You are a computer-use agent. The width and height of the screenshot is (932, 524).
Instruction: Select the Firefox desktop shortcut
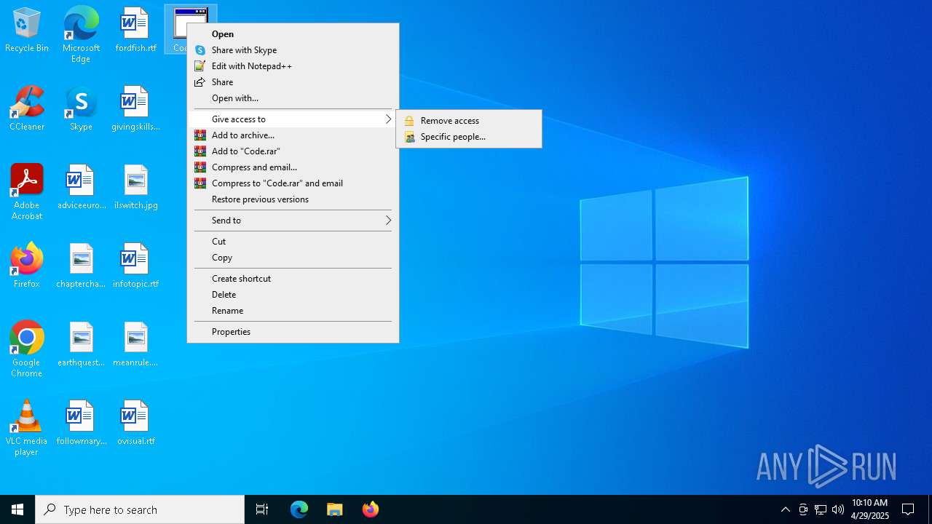click(27, 266)
